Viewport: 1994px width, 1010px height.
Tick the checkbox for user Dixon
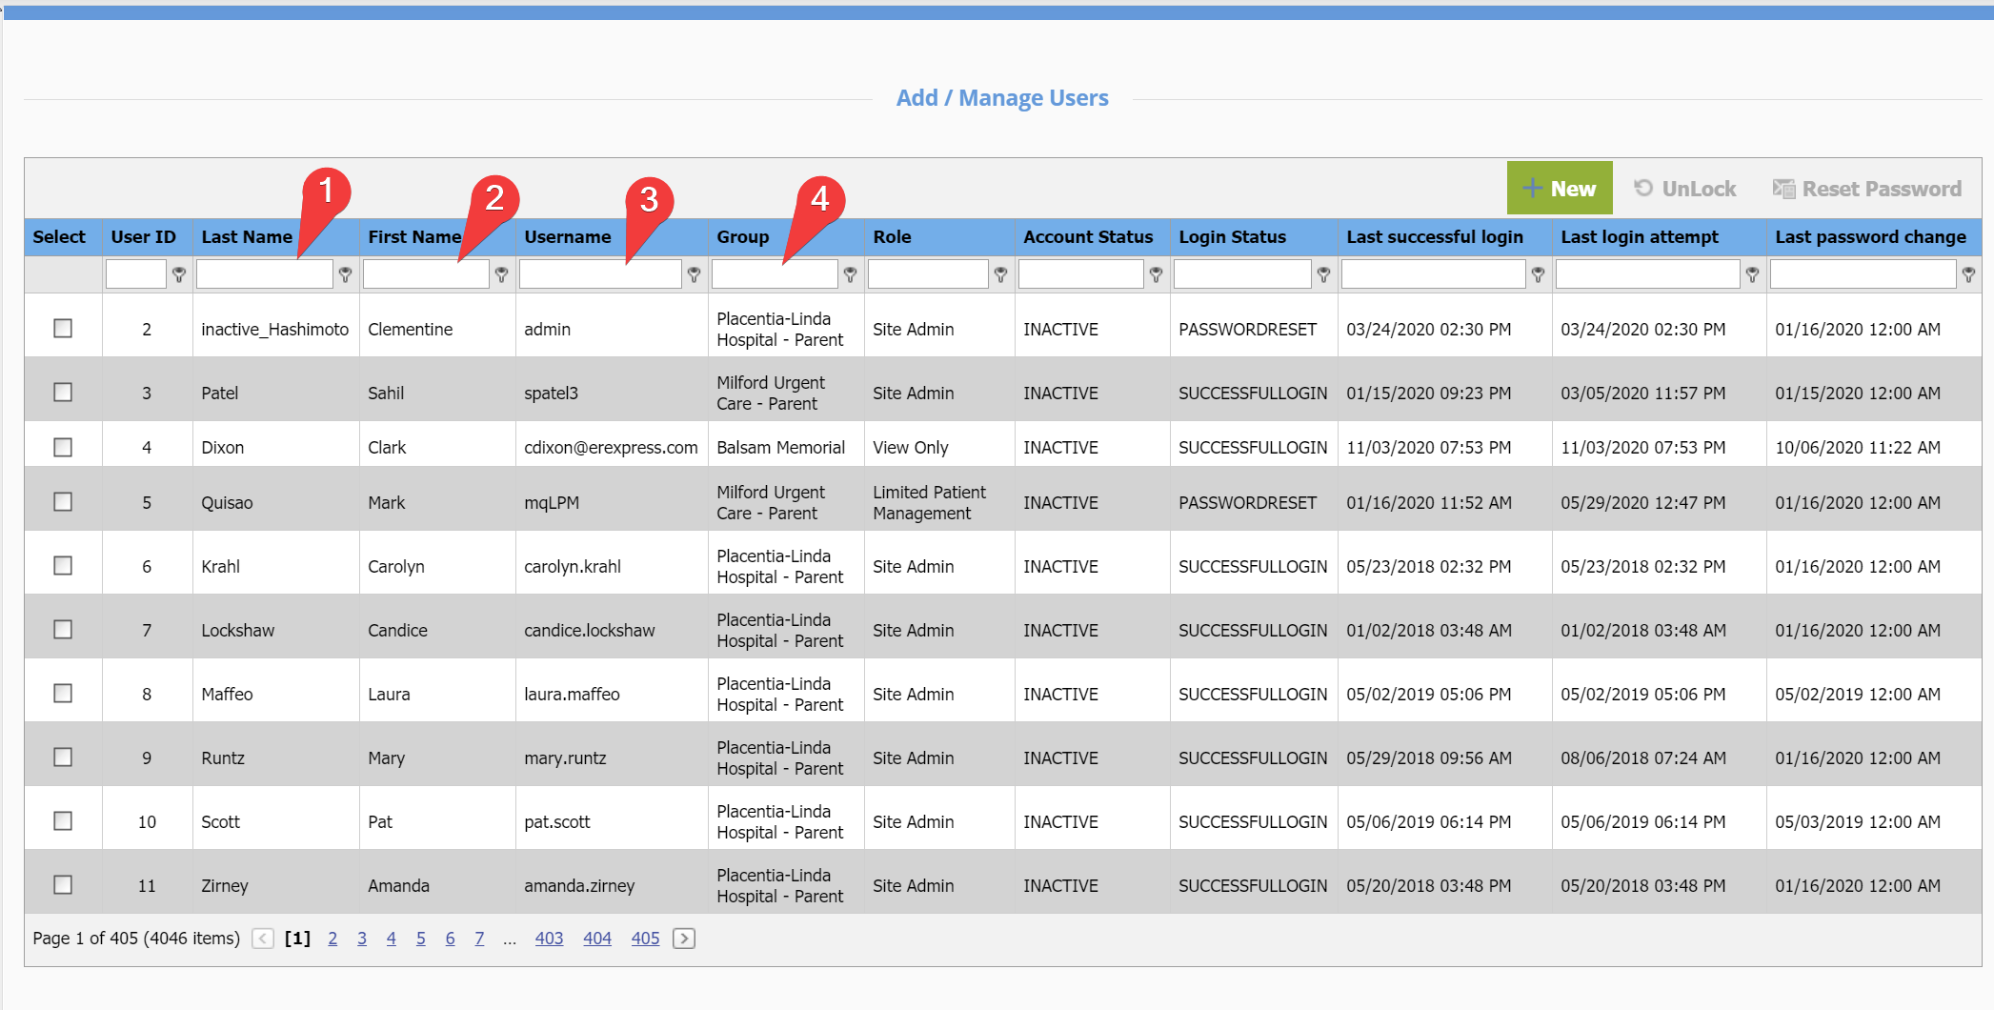(63, 447)
